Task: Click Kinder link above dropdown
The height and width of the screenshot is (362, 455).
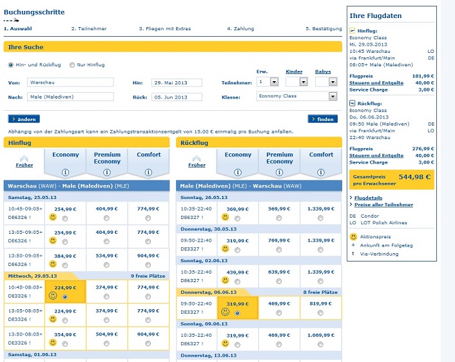Action: point(294,71)
